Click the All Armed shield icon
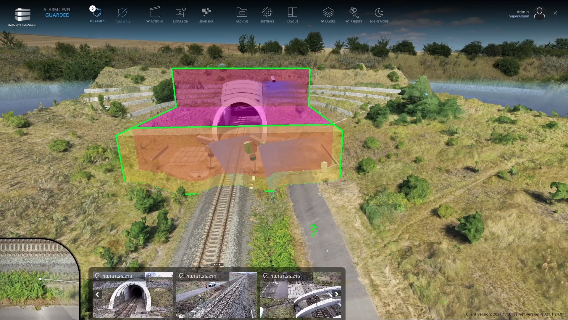 pos(97,12)
